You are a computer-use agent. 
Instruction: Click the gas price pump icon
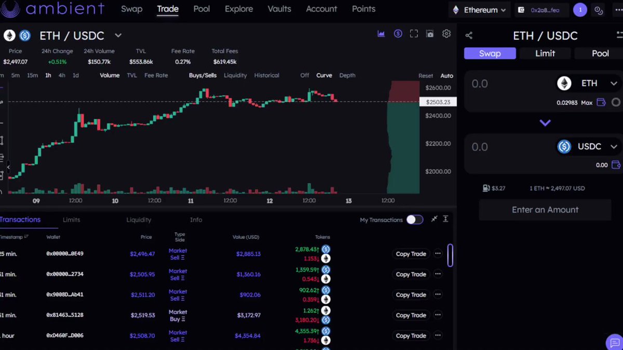click(486, 188)
